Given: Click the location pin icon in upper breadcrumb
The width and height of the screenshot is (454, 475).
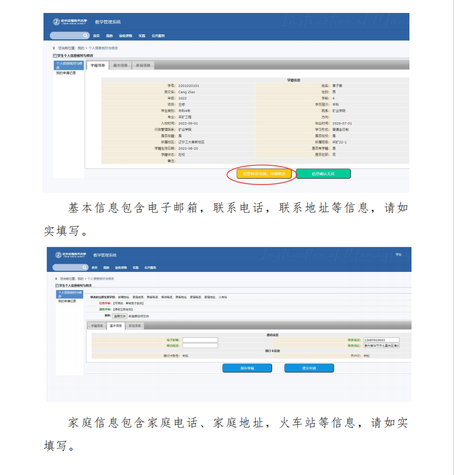Looking at the screenshot, I should (54, 48).
